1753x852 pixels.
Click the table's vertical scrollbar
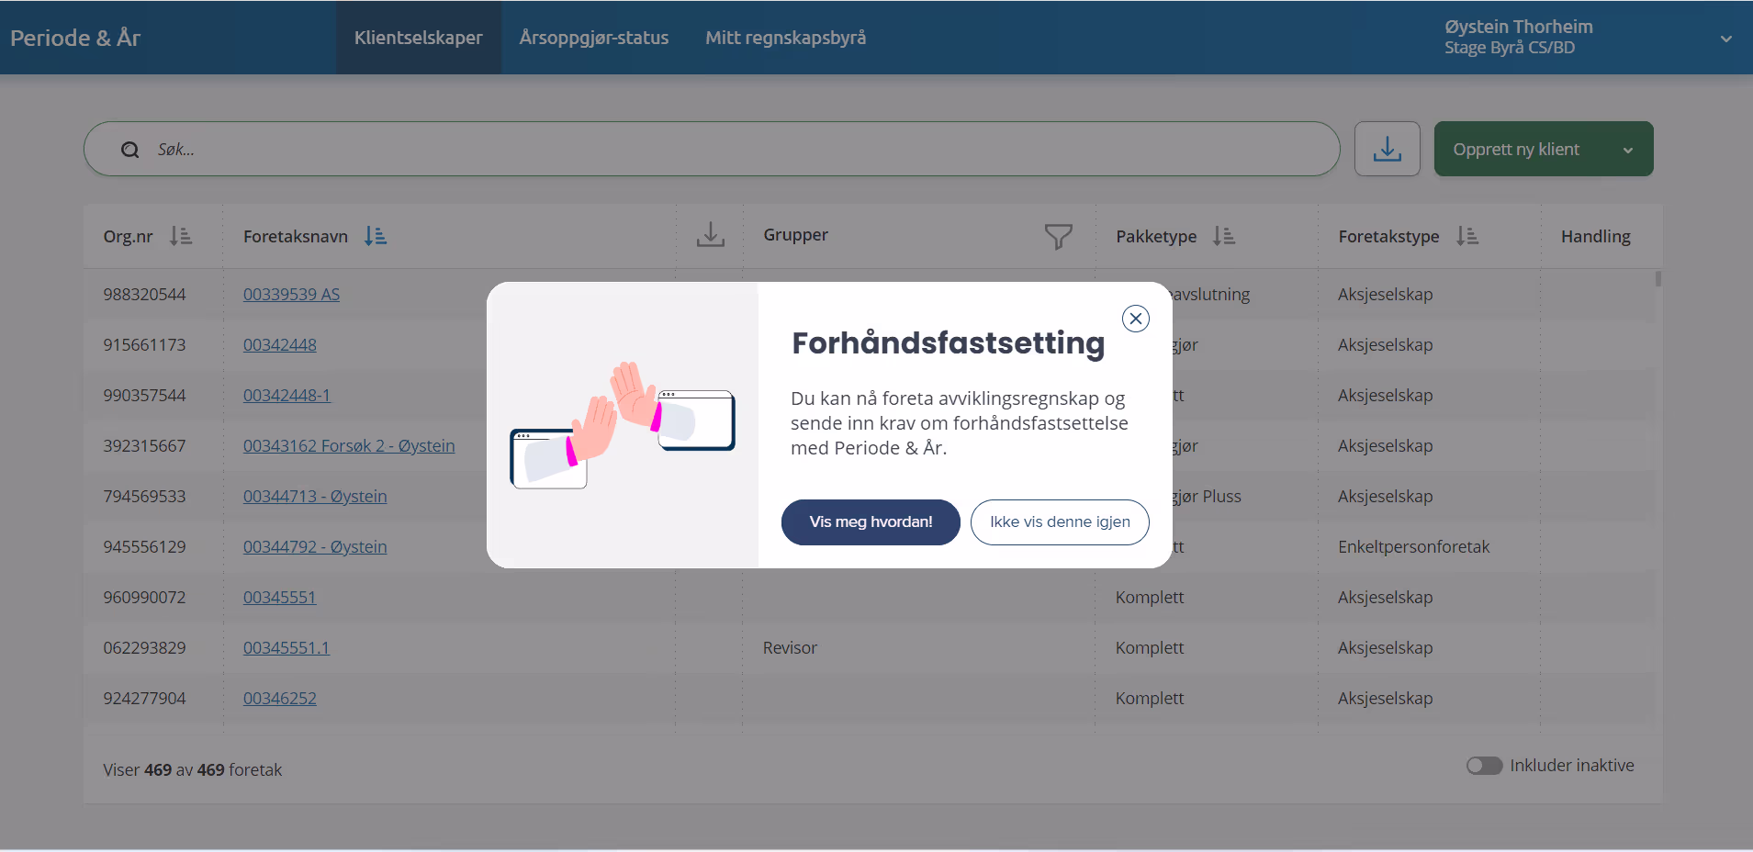[x=1657, y=279]
